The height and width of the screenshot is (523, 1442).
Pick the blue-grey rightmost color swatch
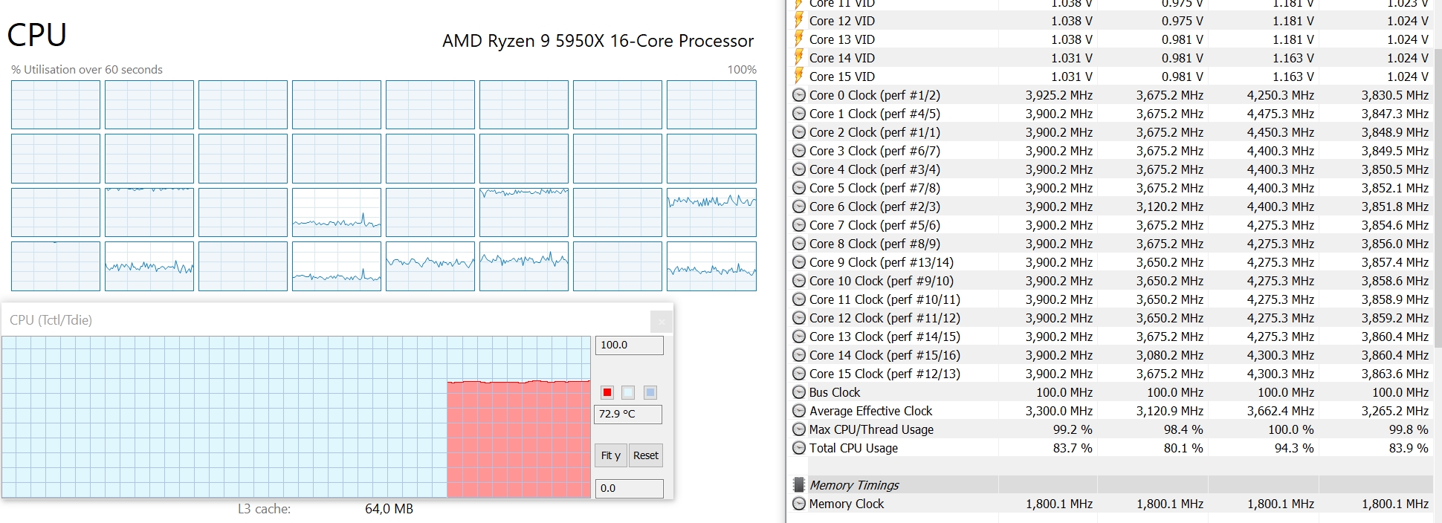[x=650, y=392]
